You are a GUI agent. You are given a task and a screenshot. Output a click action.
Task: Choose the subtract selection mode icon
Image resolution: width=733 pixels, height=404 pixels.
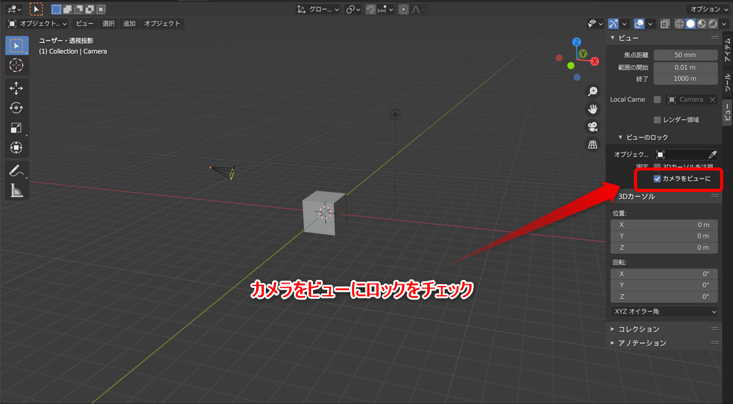tap(78, 9)
